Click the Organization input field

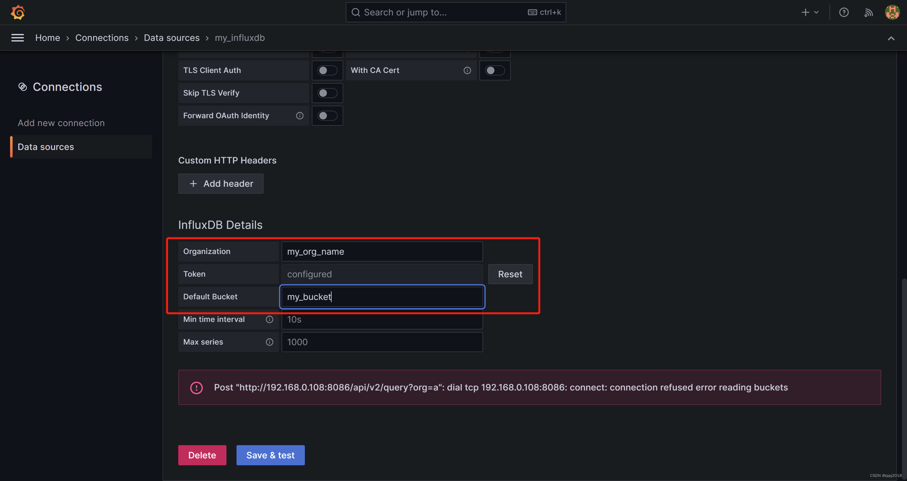(382, 252)
